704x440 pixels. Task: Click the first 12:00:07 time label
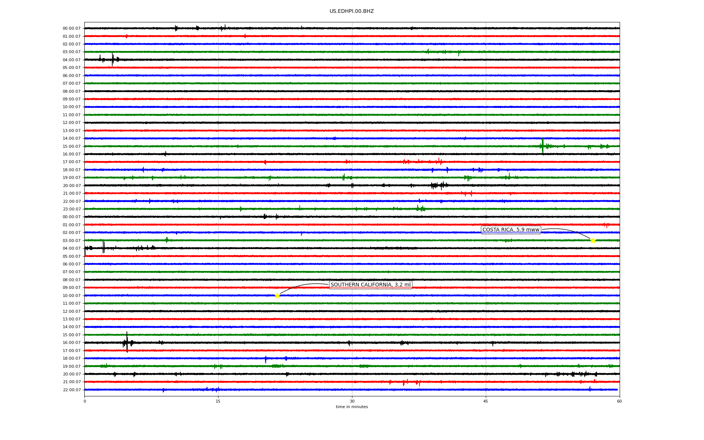[71, 123]
